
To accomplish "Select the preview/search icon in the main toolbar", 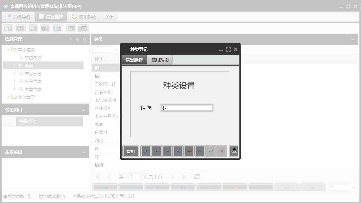I will pos(7,28).
